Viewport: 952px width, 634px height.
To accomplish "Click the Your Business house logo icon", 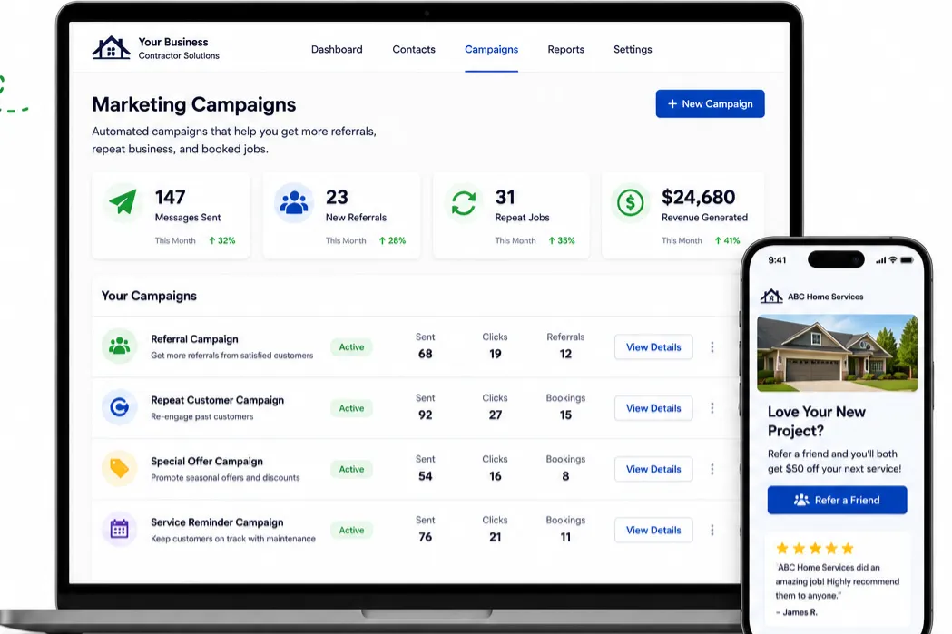I will click(x=111, y=48).
